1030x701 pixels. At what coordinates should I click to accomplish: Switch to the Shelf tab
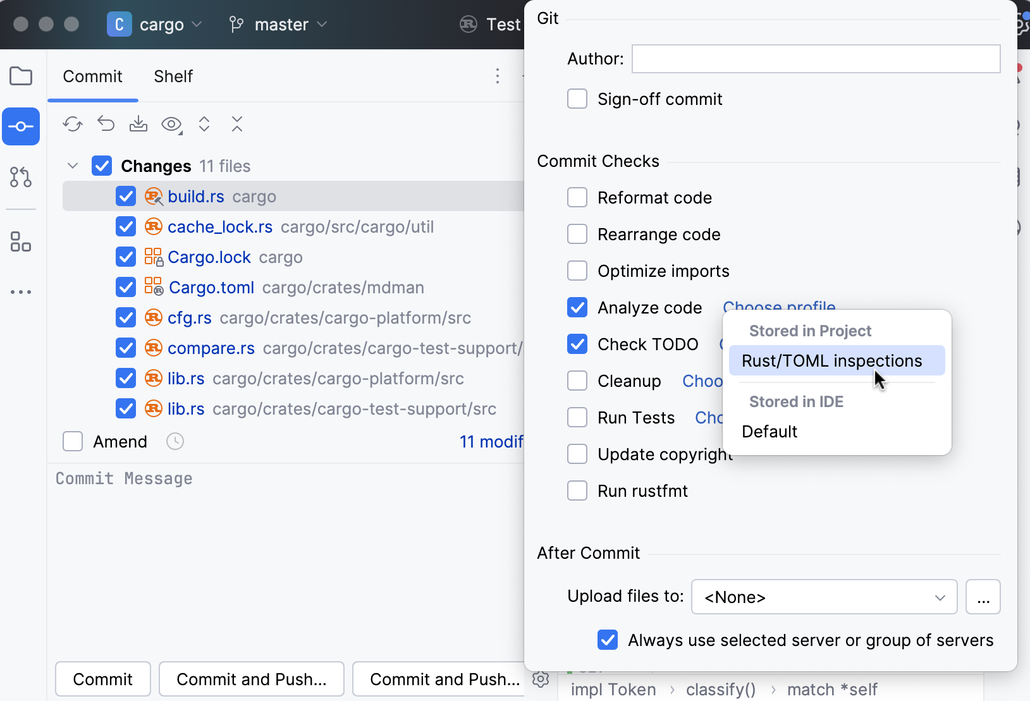point(173,76)
